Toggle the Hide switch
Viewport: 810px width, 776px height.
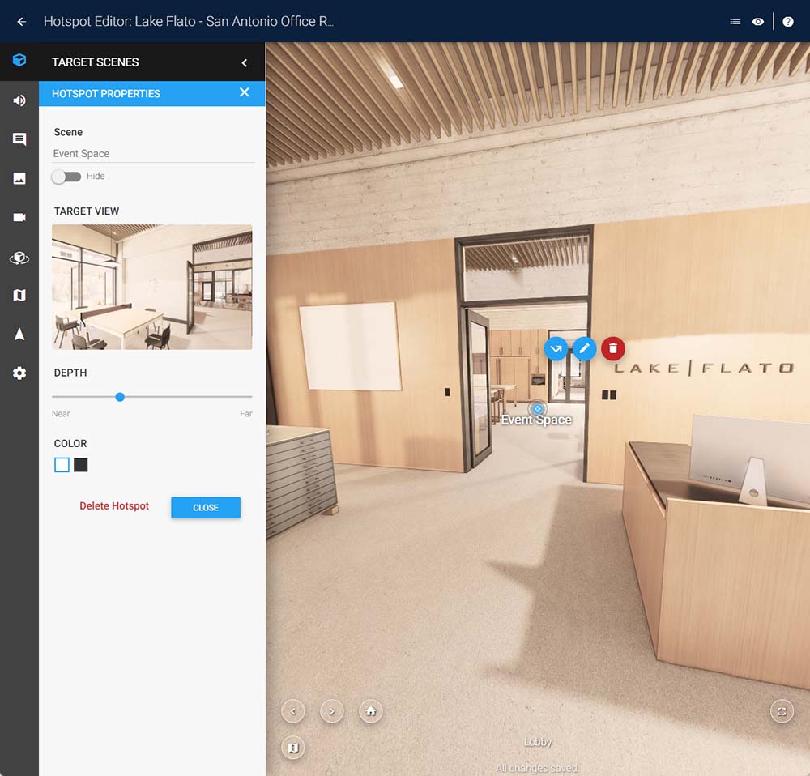66,177
